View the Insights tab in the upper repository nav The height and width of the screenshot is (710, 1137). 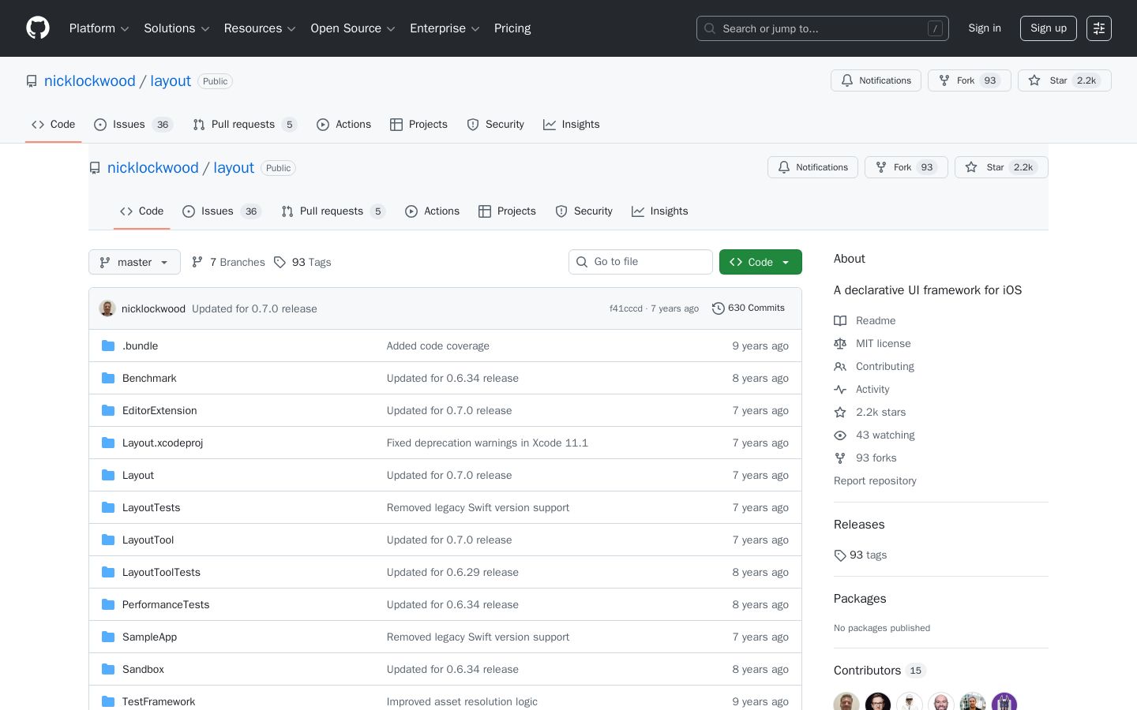click(571, 125)
